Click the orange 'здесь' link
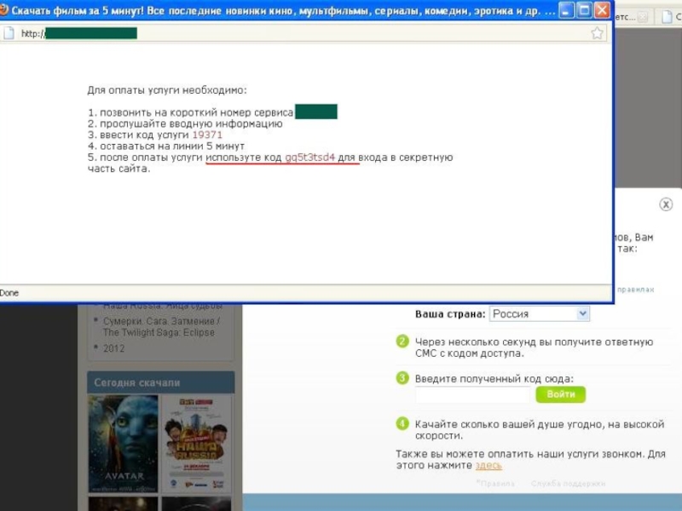Image resolution: width=682 pixels, height=511 pixels. [488, 466]
